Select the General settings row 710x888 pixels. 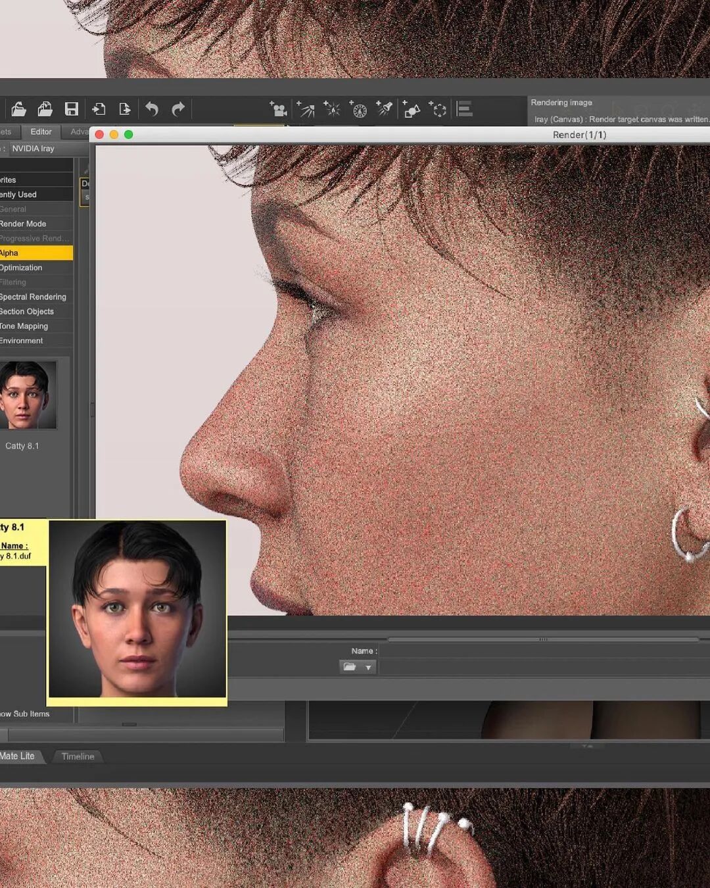(x=36, y=209)
